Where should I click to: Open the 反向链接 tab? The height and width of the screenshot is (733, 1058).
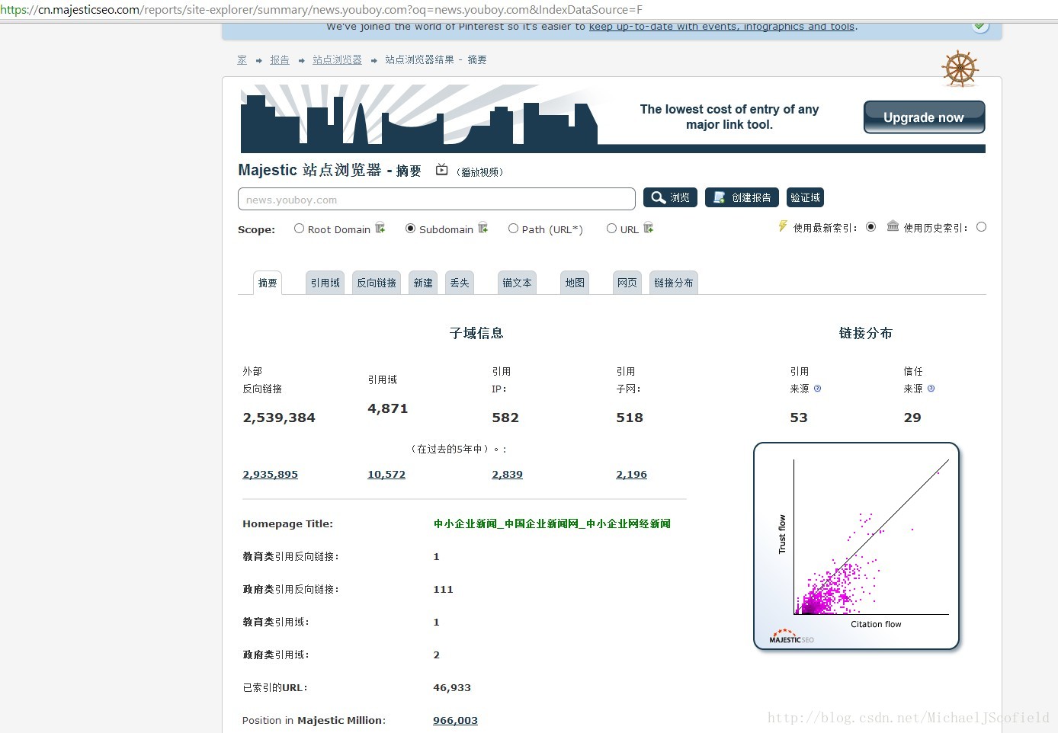377,283
